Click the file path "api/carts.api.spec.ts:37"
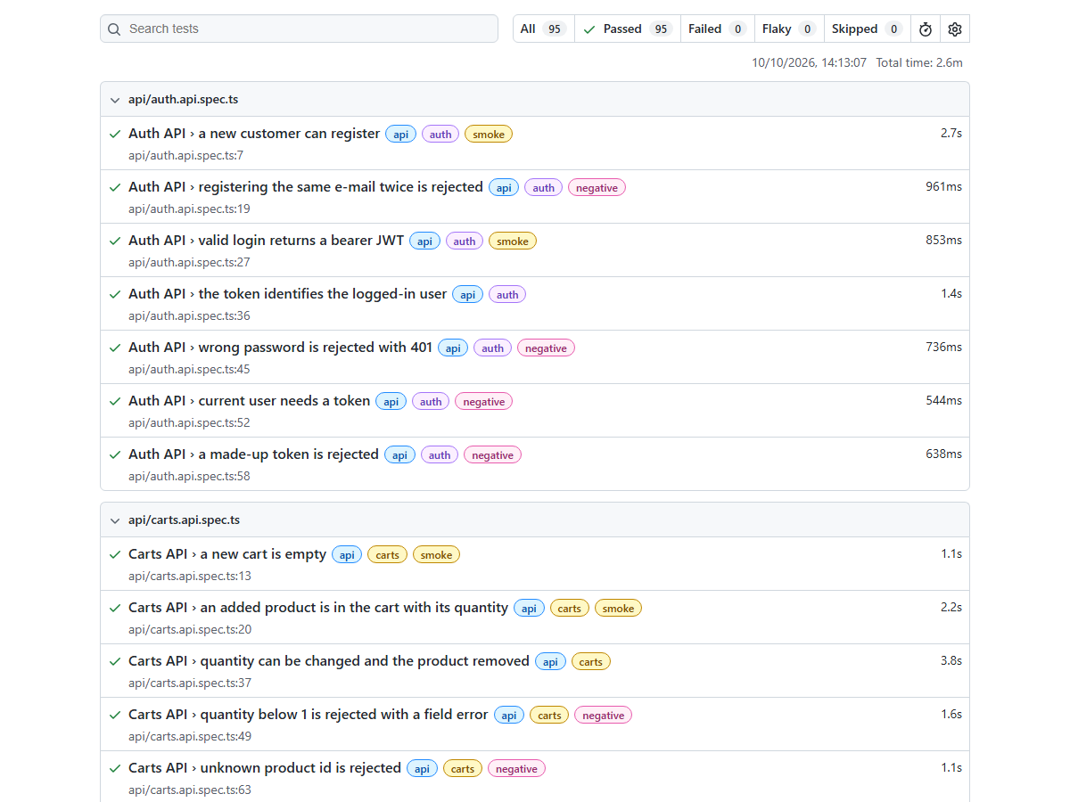Viewport: 1070px width, 802px height. click(190, 683)
